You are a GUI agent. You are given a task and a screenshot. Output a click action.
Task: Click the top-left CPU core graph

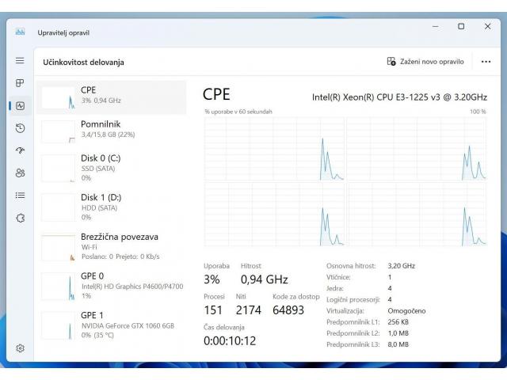(x=274, y=149)
